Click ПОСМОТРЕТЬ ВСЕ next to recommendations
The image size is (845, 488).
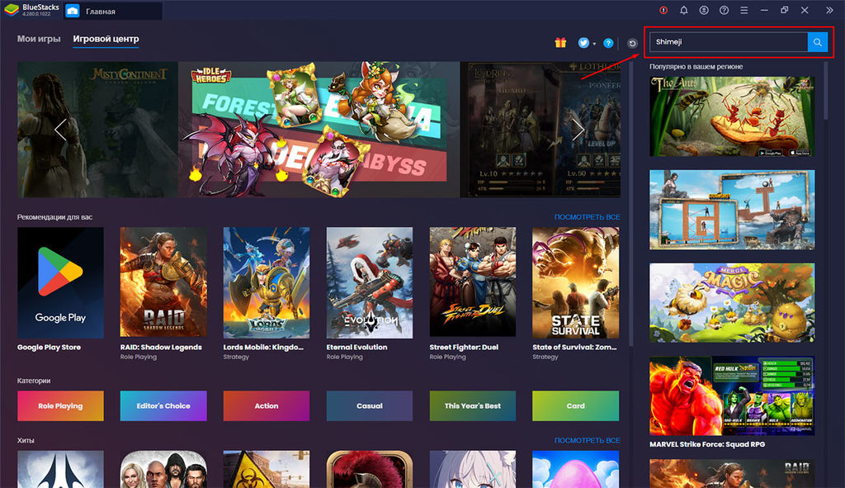pyautogui.click(x=587, y=217)
